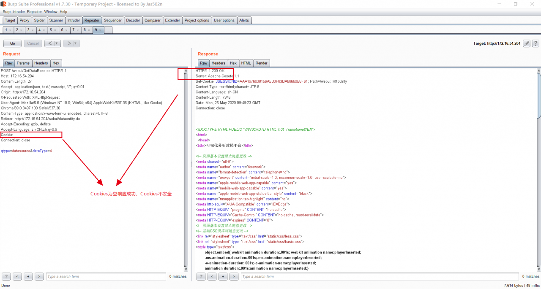Viewport: 541px width, 289px height.
Task: Select response HTML view tab
Action: click(246, 63)
